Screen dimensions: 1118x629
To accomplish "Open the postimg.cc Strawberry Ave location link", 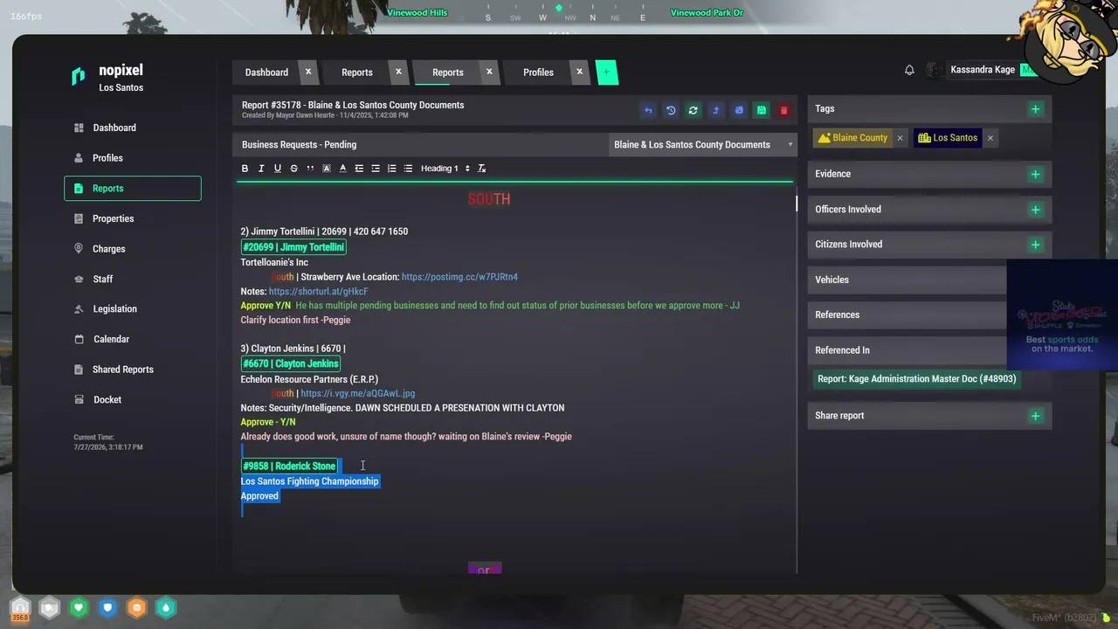I will [x=459, y=277].
